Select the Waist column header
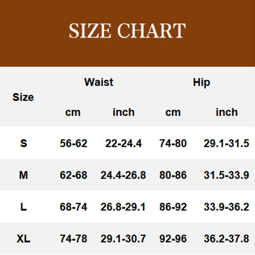Viewport: 255px width, 255px height. pyautogui.click(x=99, y=82)
